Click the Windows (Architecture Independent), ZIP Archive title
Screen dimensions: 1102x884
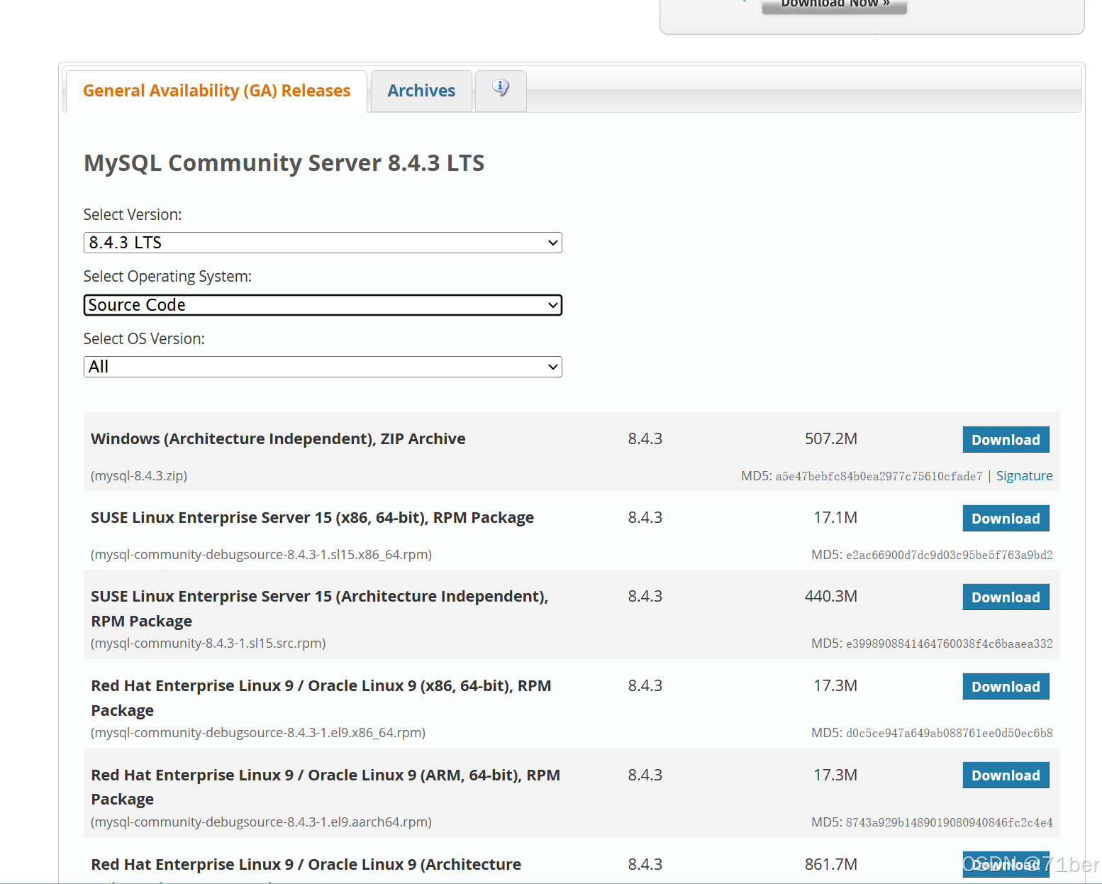pyautogui.click(x=278, y=439)
